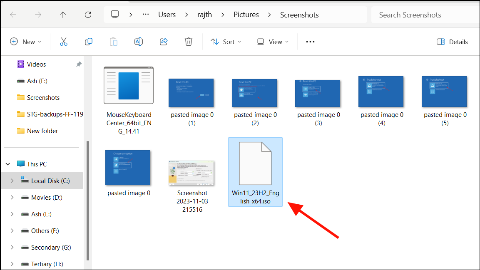Click the Paste clipboard icon

(x=114, y=42)
